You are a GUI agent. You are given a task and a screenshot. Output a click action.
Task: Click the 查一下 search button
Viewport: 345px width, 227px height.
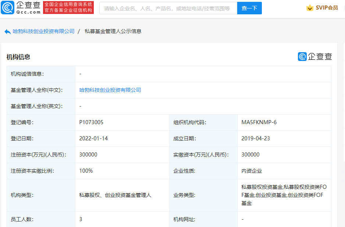coord(249,8)
